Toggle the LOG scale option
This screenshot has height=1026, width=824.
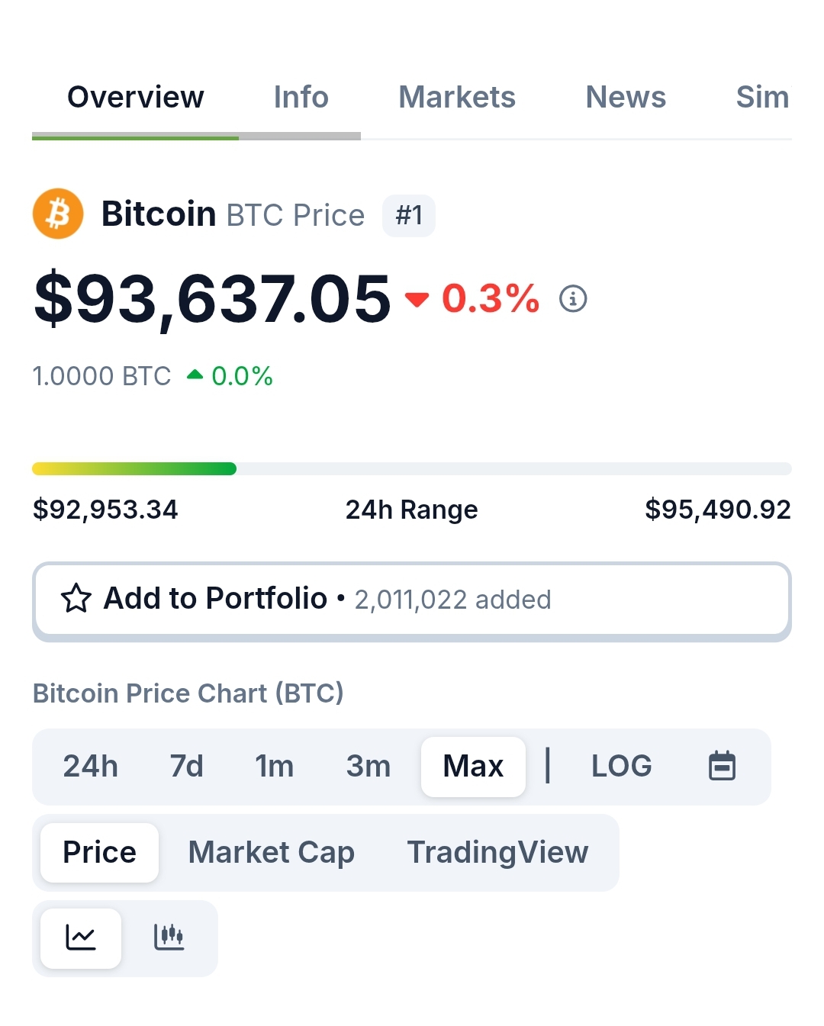click(622, 766)
